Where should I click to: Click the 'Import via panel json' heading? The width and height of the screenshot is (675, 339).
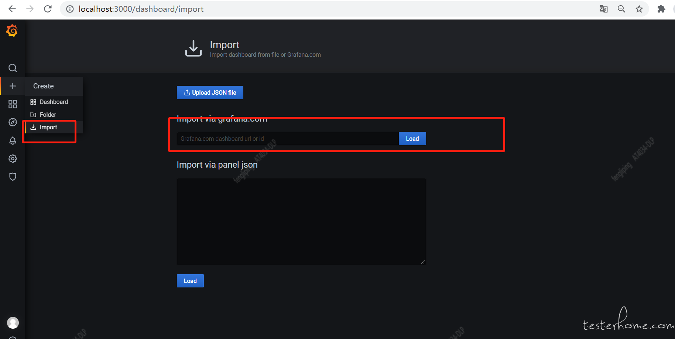(x=217, y=165)
